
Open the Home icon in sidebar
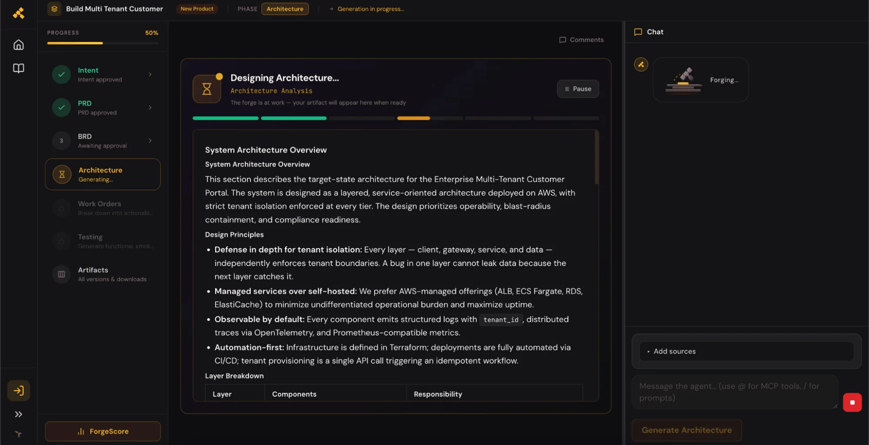click(18, 45)
